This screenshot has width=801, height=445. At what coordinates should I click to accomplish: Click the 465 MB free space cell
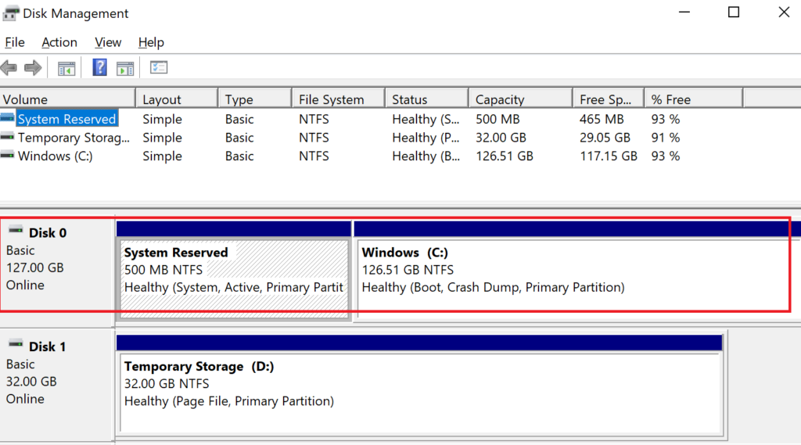pos(602,119)
